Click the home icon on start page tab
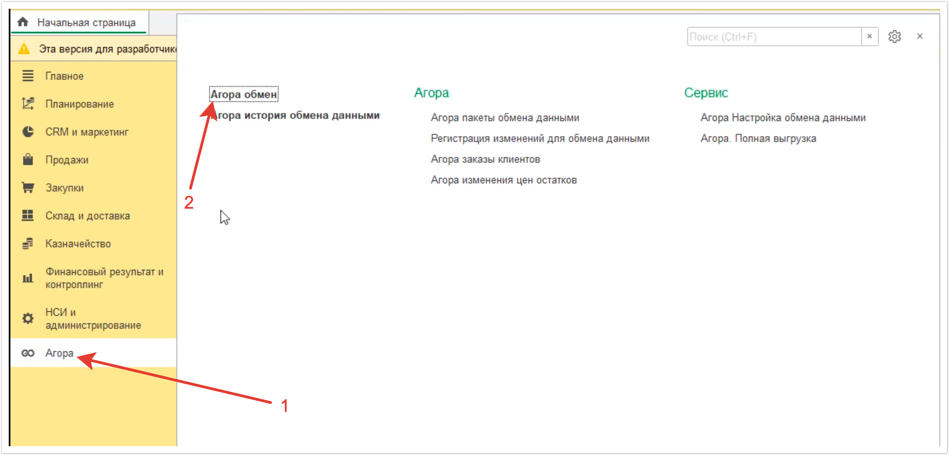949x455 pixels. 23,22
